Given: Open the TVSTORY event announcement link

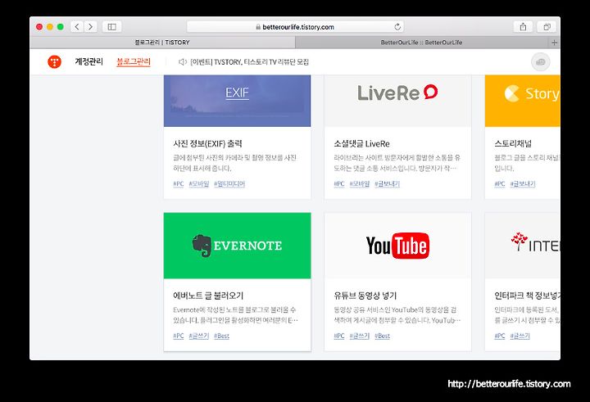Looking at the screenshot, I should [250, 62].
